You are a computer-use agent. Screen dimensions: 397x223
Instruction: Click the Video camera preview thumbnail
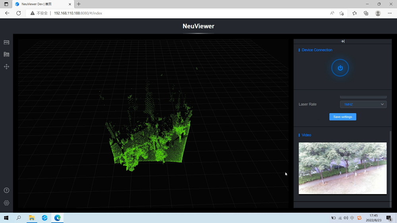[x=343, y=168]
